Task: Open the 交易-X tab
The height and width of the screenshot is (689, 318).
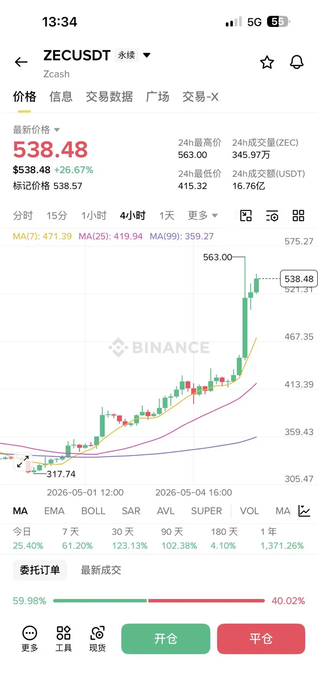Action: [200, 97]
